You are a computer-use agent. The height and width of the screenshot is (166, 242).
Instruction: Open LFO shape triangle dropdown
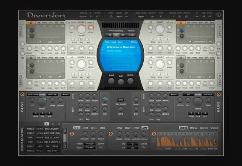pos(90,144)
